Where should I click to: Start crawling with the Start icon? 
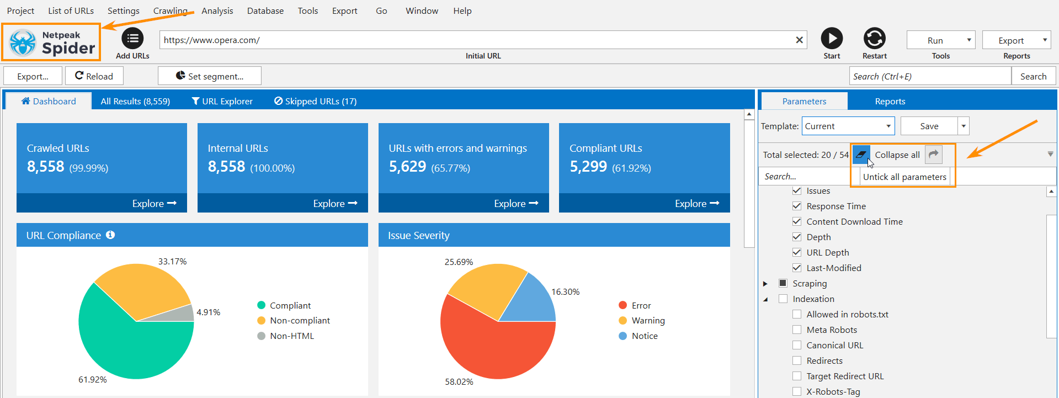click(832, 38)
